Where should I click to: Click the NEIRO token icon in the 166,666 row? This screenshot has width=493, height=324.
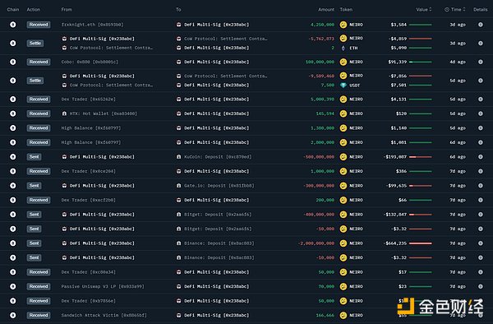(x=343, y=315)
